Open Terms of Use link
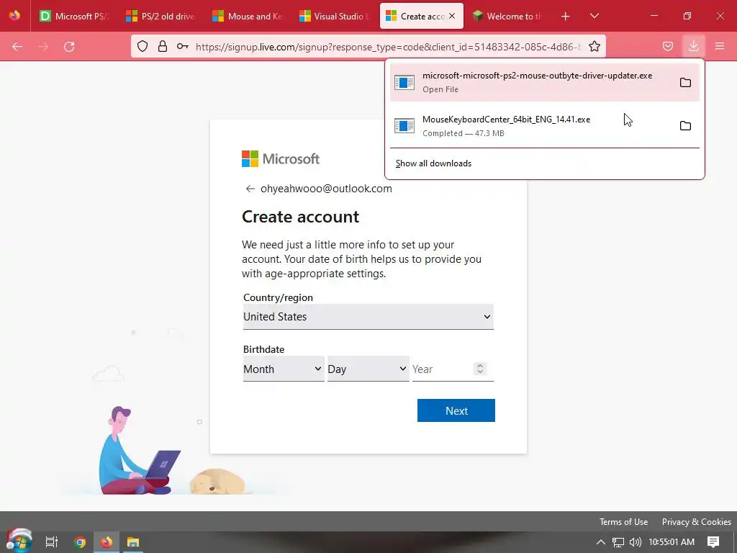Image resolution: width=737 pixels, height=553 pixels. click(623, 521)
